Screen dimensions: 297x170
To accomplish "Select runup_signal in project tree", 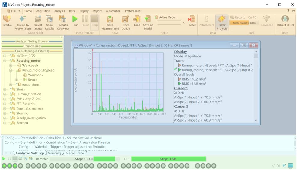I will coord(31,84).
